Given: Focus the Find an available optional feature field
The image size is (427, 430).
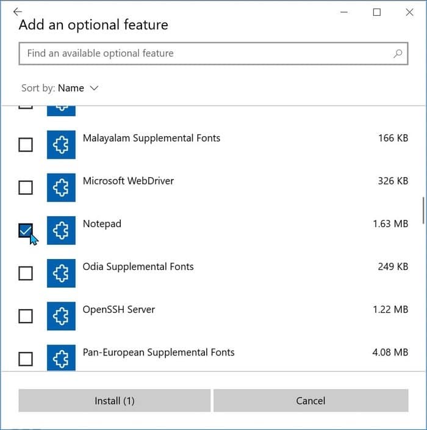Looking at the screenshot, I should [x=213, y=54].
